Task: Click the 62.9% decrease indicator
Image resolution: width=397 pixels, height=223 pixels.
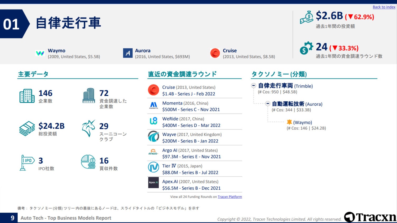Action: (359, 17)
